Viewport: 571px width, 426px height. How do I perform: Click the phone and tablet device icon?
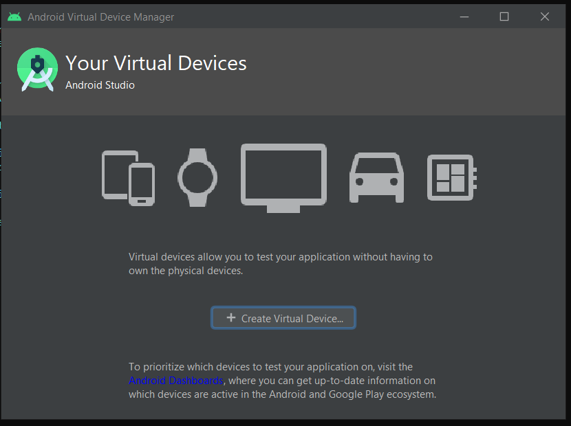click(128, 178)
